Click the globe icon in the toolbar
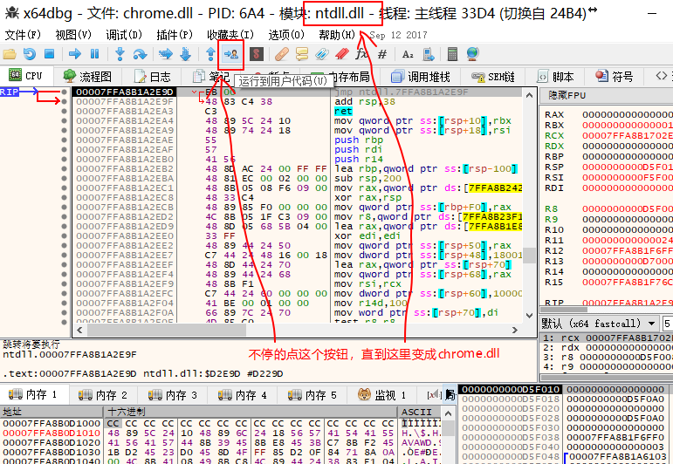Viewport: 673px width, 464px height. [472, 54]
